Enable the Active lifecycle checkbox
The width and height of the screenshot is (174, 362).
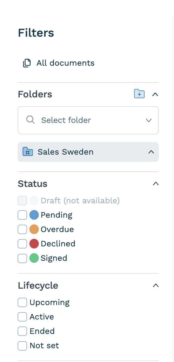point(22,317)
